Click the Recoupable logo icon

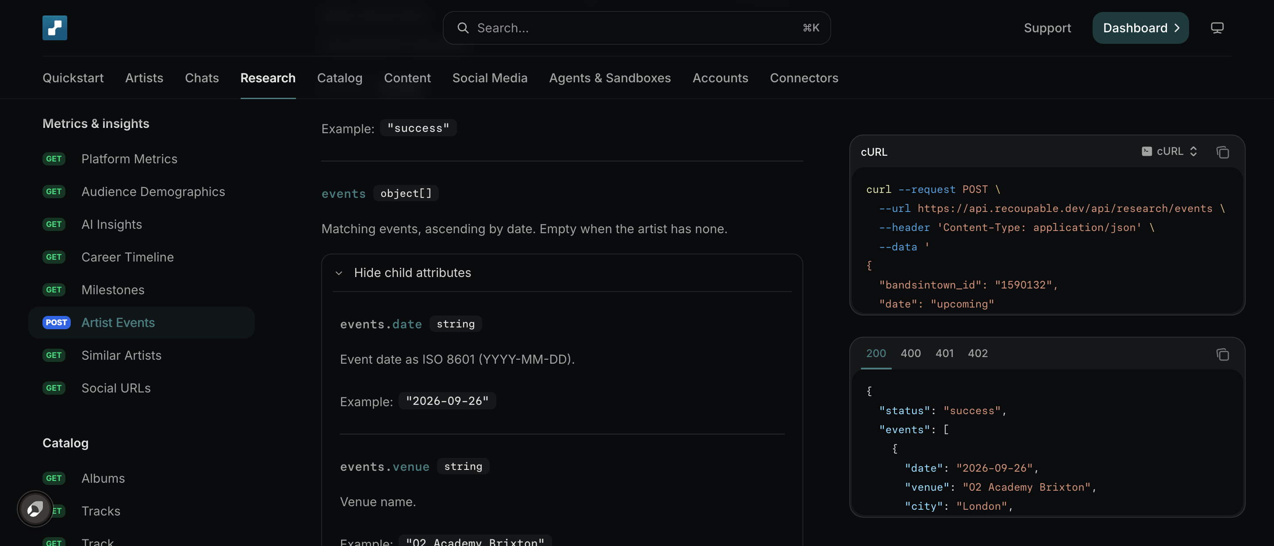coord(54,28)
